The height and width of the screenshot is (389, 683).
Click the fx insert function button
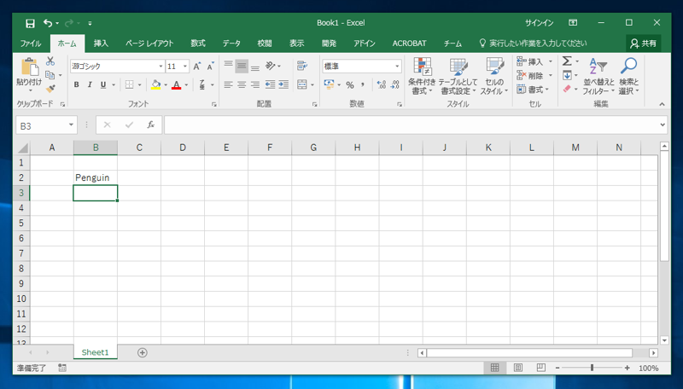(151, 125)
